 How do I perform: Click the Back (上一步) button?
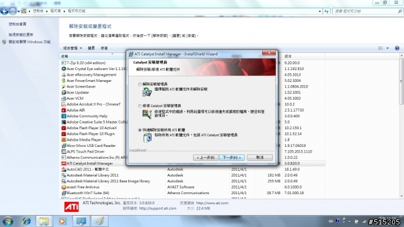(x=206, y=158)
